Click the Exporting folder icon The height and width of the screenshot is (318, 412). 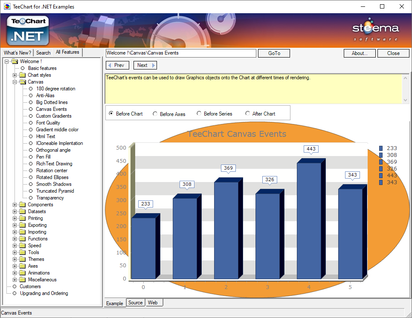23,225
